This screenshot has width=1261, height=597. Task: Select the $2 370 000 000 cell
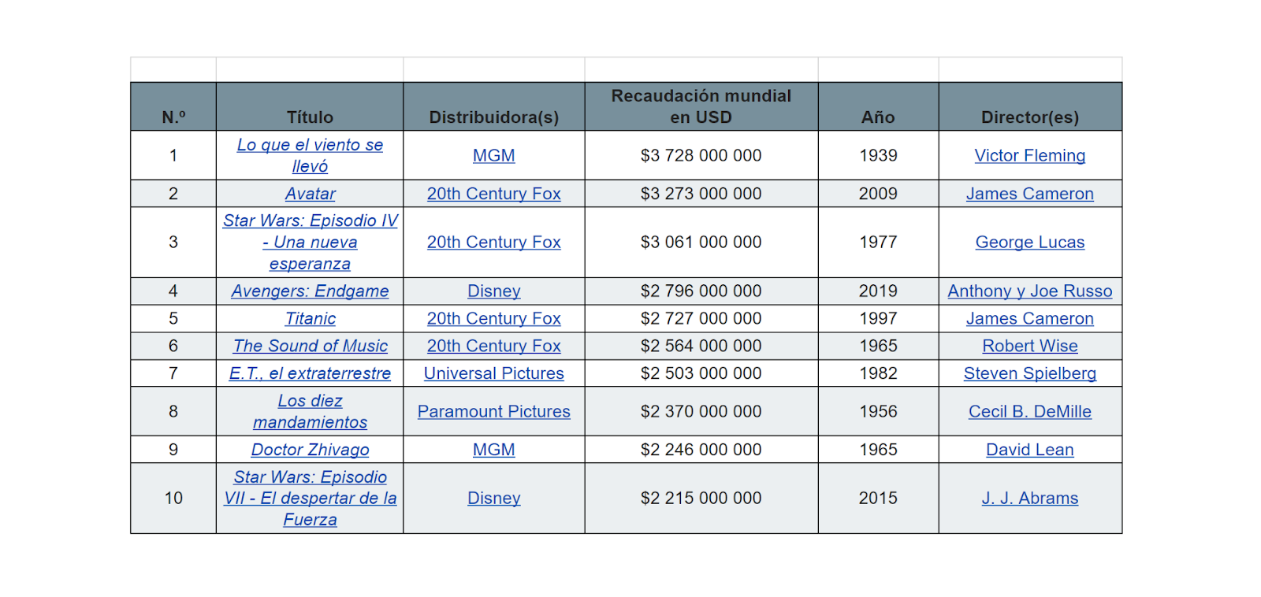coord(701,411)
